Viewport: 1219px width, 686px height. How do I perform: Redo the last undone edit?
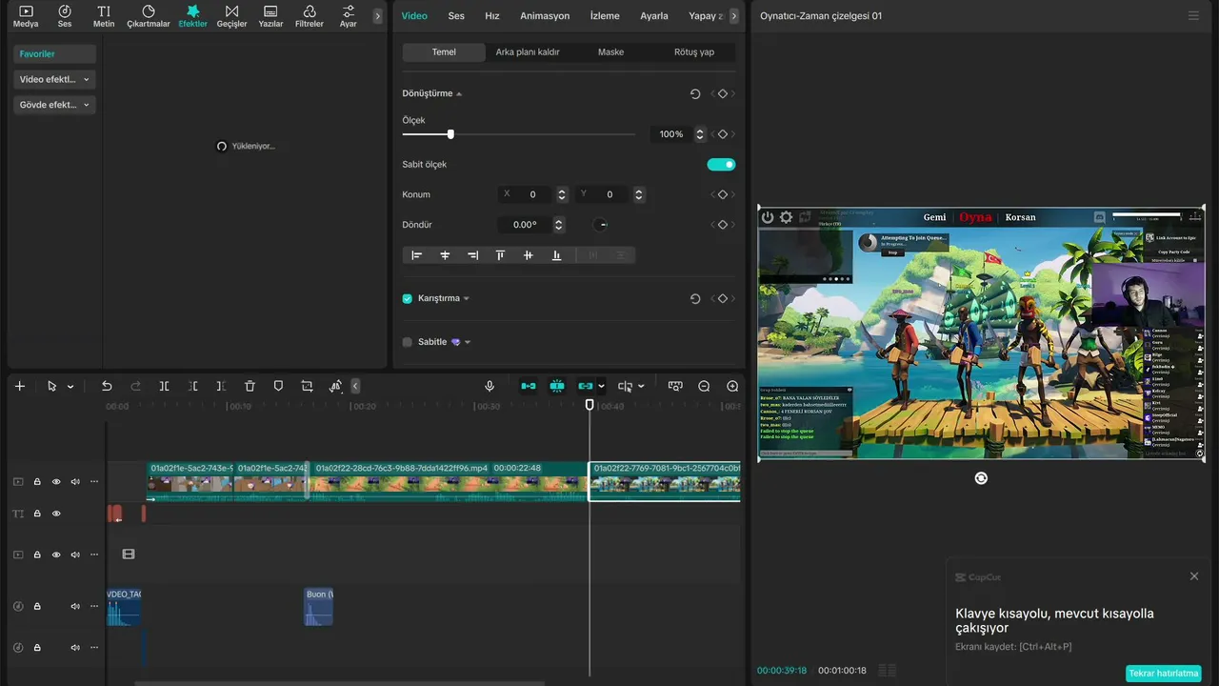[x=135, y=386]
